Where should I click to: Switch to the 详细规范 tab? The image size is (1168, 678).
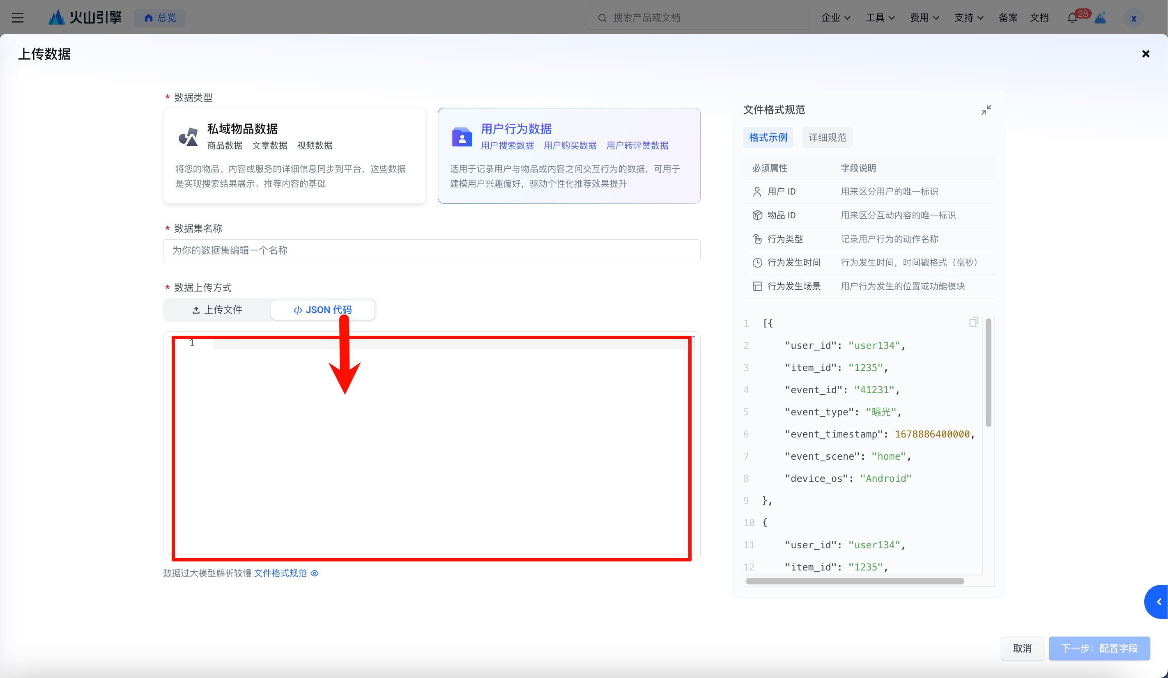[827, 137]
